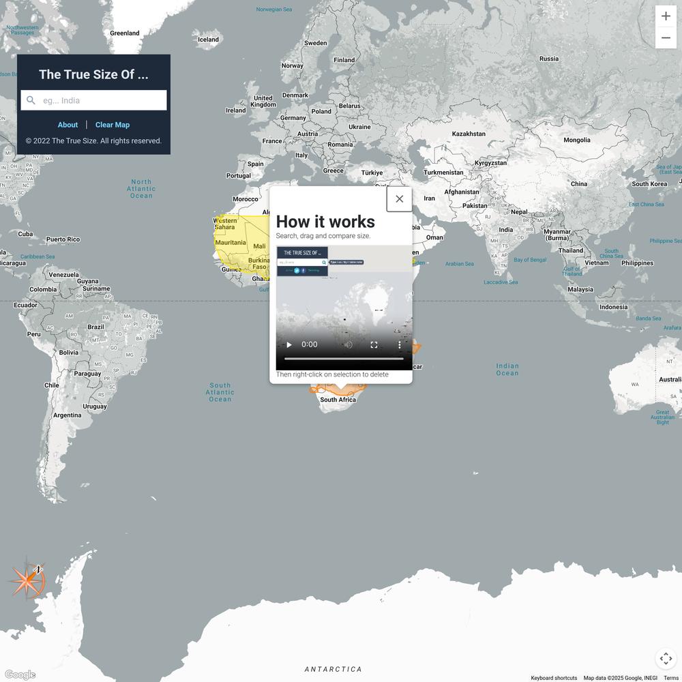Click the Bolivia label

click(x=69, y=353)
